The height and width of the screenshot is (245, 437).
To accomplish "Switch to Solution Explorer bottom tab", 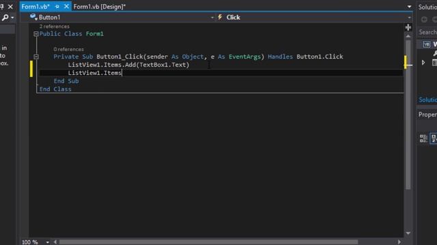I will (427, 100).
